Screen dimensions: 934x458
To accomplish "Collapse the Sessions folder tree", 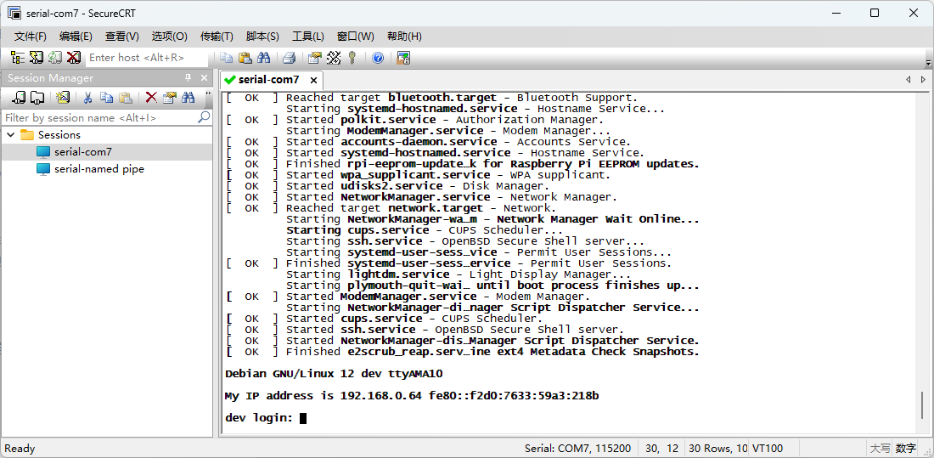I will pos(10,135).
